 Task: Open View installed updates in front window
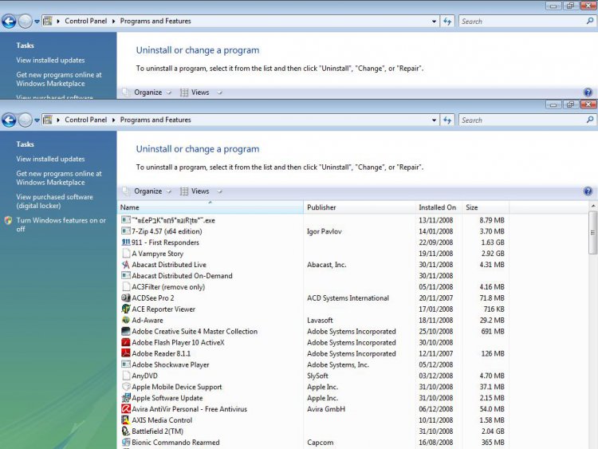(50, 159)
